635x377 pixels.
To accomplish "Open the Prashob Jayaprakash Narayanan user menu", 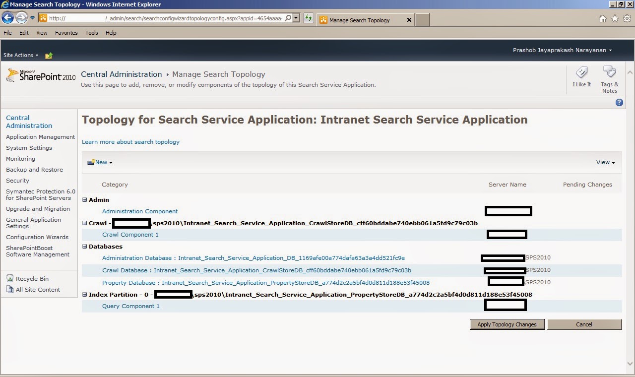I will click(562, 50).
